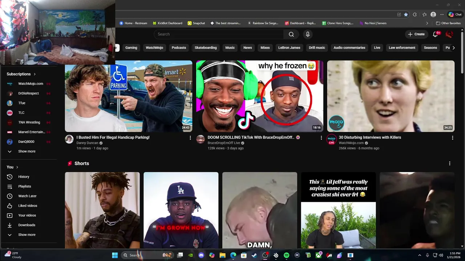This screenshot has width=465, height=261.
Task: Open options menu for DOOM SCROLLING TikTok video
Action: pos(321,138)
